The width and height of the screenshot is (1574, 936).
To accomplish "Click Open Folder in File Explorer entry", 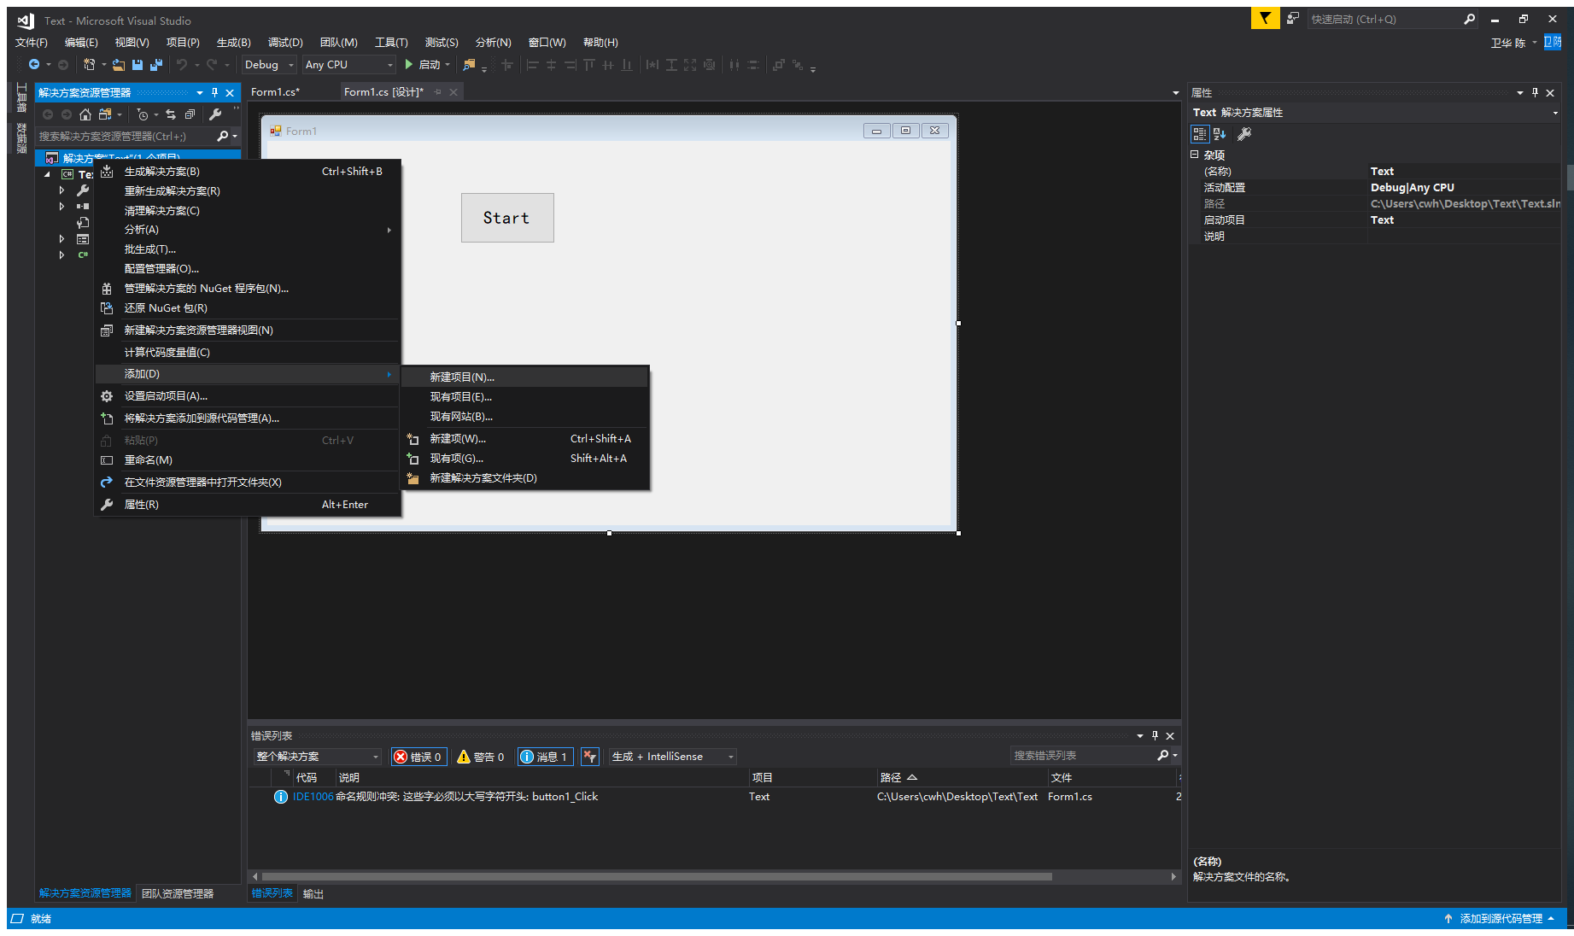I will pyautogui.click(x=248, y=483).
